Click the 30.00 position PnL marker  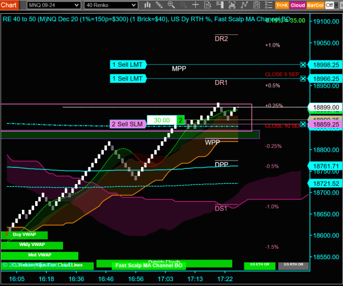point(162,120)
